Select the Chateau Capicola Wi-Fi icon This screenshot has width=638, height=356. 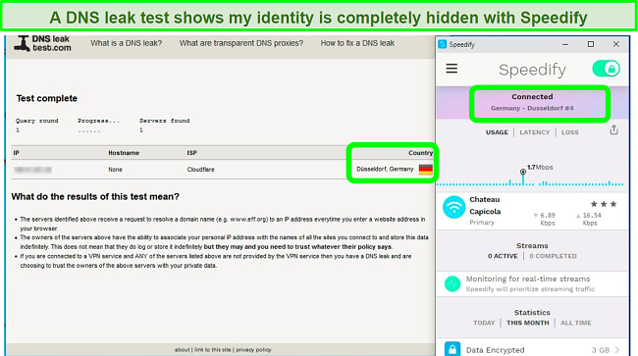[x=453, y=207]
